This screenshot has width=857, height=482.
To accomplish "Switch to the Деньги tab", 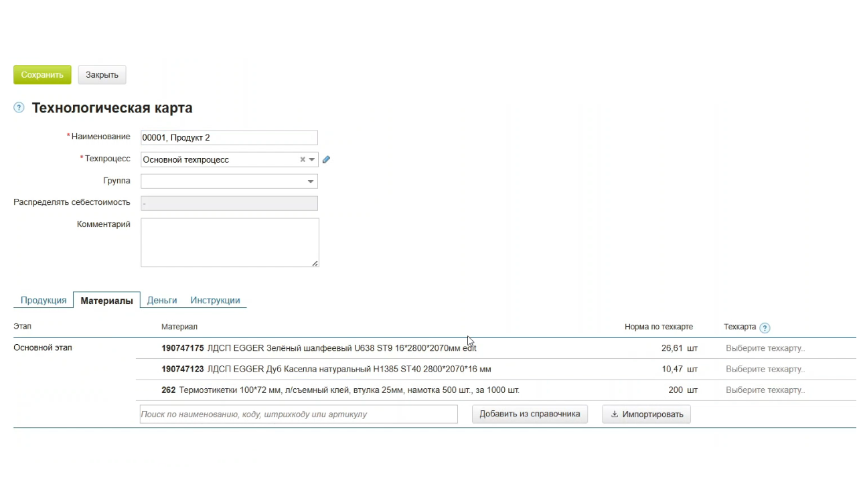I will (x=162, y=301).
